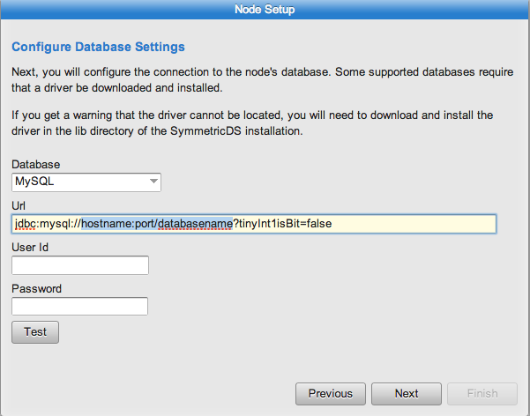
Task: Click the SymmetricDS installation paragraph text
Action: (252, 123)
